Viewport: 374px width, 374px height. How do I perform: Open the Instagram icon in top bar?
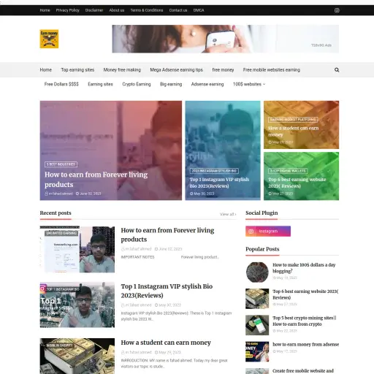point(337,10)
